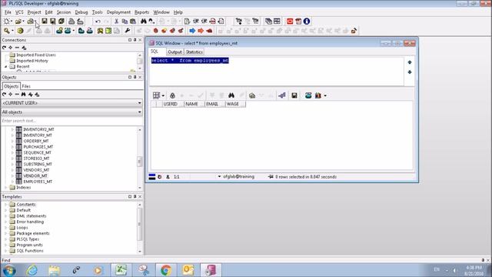Toggle the pin on the Connections panel
The height and width of the screenshot is (277, 492).
(135, 40)
